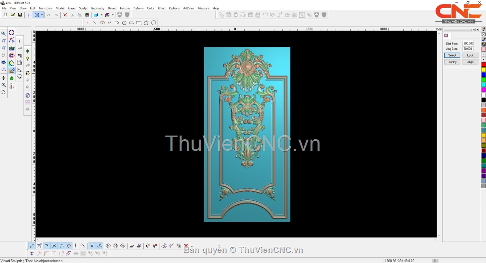Pick the yellow color swatch
Image resolution: width=486 pixels, height=263 pixels.
(x=484, y=70)
